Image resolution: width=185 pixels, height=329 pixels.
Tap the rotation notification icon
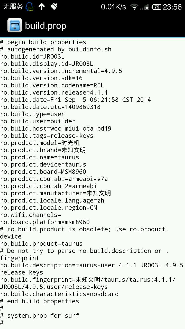[x=54, y=7]
